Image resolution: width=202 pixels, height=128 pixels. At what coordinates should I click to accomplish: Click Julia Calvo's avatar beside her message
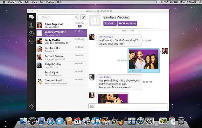(92, 77)
